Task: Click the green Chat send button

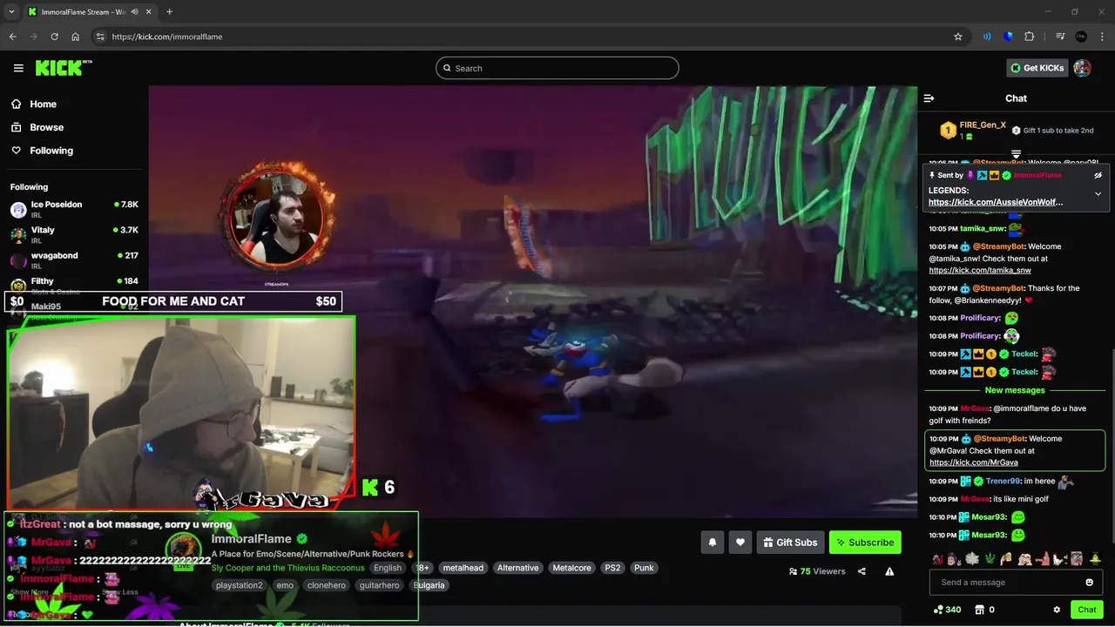Action: tap(1087, 610)
